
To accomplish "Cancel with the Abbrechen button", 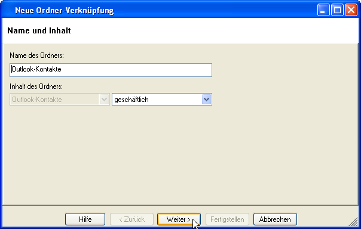I will [x=275, y=219].
